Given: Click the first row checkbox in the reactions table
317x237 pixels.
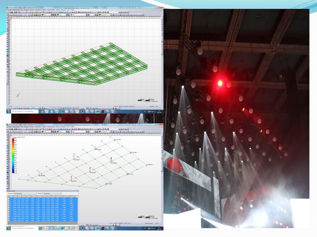Looking at the screenshot, I should tap(9, 199).
